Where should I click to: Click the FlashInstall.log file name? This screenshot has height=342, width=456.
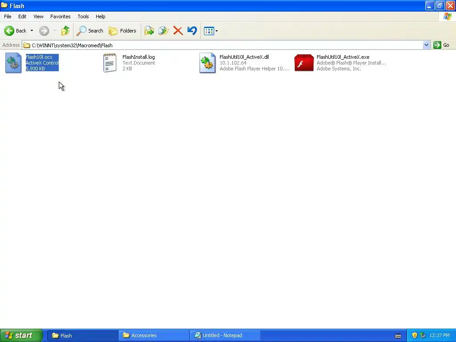(x=139, y=57)
